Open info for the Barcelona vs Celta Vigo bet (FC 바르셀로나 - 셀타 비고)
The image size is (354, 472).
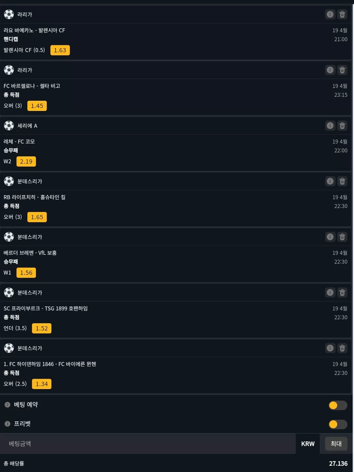[330, 70]
